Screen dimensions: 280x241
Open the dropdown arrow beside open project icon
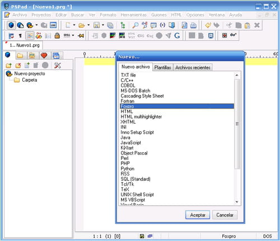pyautogui.click(x=36, y=25)
